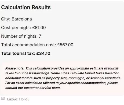Click the 'Please note' disclaimer first line
The image size is (124, 105).
[x=62, y=68]
